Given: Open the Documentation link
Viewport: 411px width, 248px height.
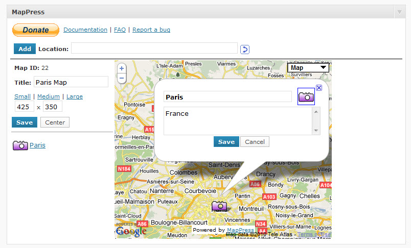Looking at the screenshot, I should click(x=85, y=30).
